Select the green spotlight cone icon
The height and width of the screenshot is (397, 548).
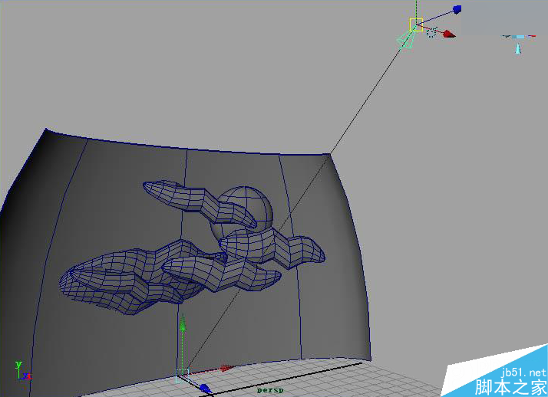tap(405, 39)
